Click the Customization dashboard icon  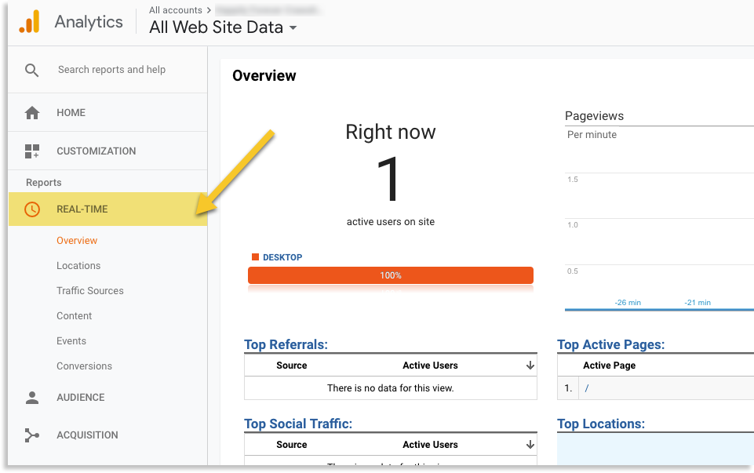pyautogui.click(x=32, y=151)
